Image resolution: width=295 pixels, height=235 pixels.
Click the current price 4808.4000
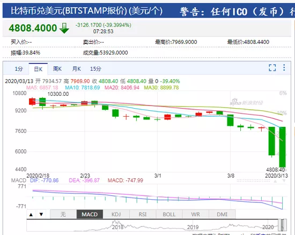pyautogui.click(x=33, y=28)
